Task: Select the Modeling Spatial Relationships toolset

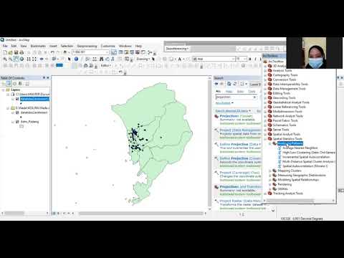Action: pyautogui.click(x=298, y=180)
